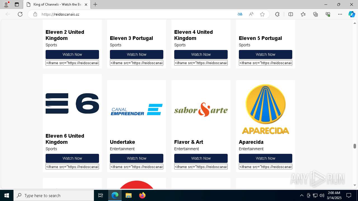The image size is (358, 201).
Task: Open Firefox from the taskbar
Action: (x=142, y=195)
